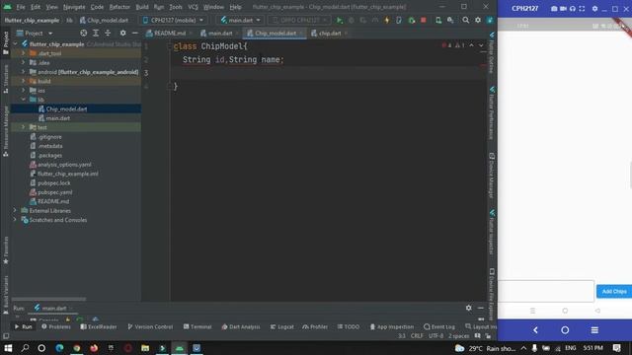Expand Scratches and Consoles node
This screenshot has height=355, width=632.
pos(15,220)
